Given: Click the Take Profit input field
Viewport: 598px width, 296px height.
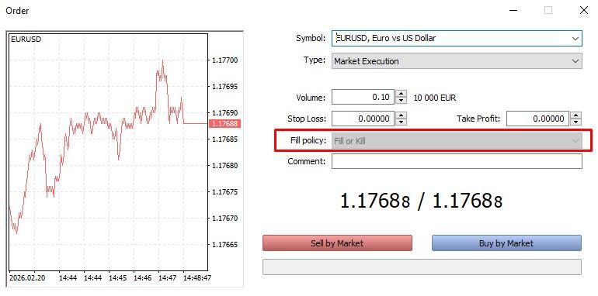Looking at the screenshot, I should coord(537,119).
